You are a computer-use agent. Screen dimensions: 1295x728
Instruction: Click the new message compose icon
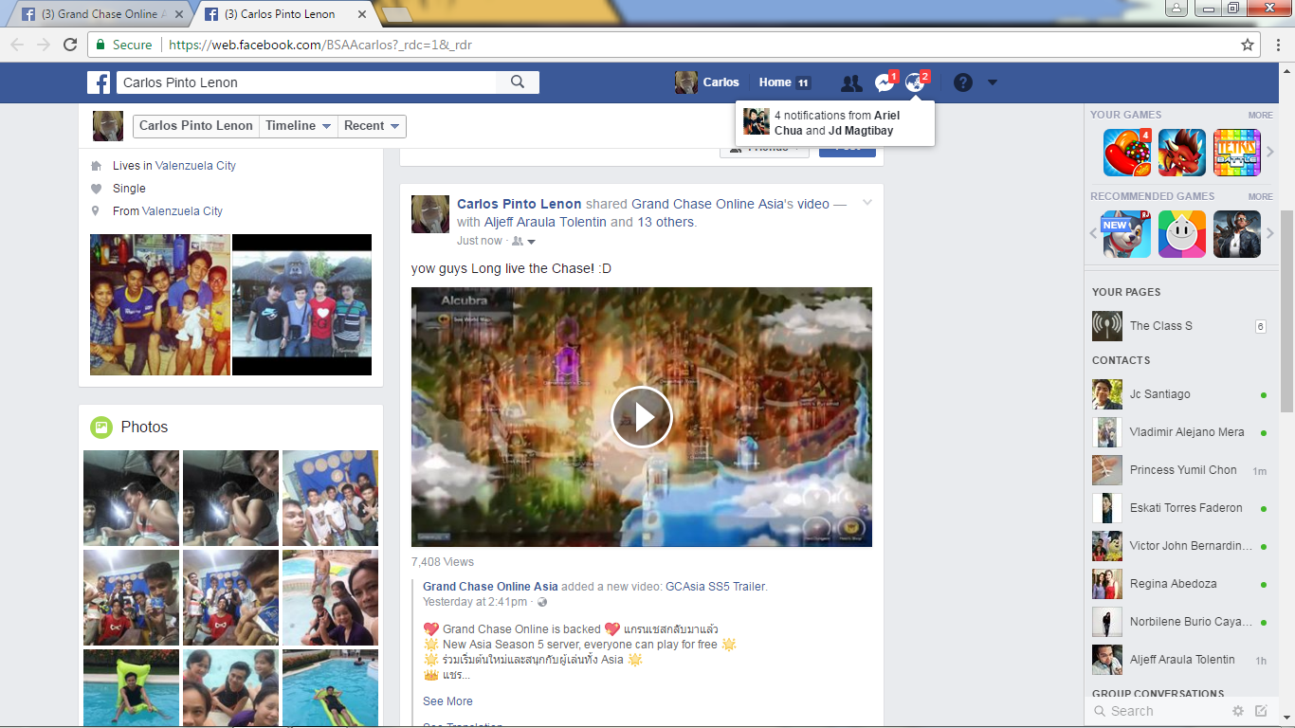tap(1261, 711)
